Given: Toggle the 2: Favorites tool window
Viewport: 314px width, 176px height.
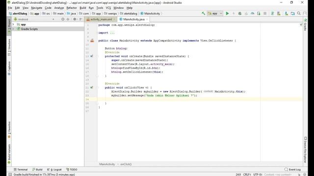Looking at the screenshot, I should pos(9,130).
